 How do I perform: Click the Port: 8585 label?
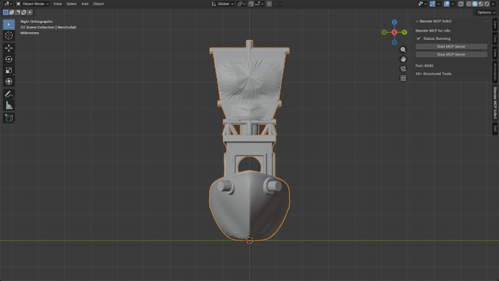[x=424, y=66]
